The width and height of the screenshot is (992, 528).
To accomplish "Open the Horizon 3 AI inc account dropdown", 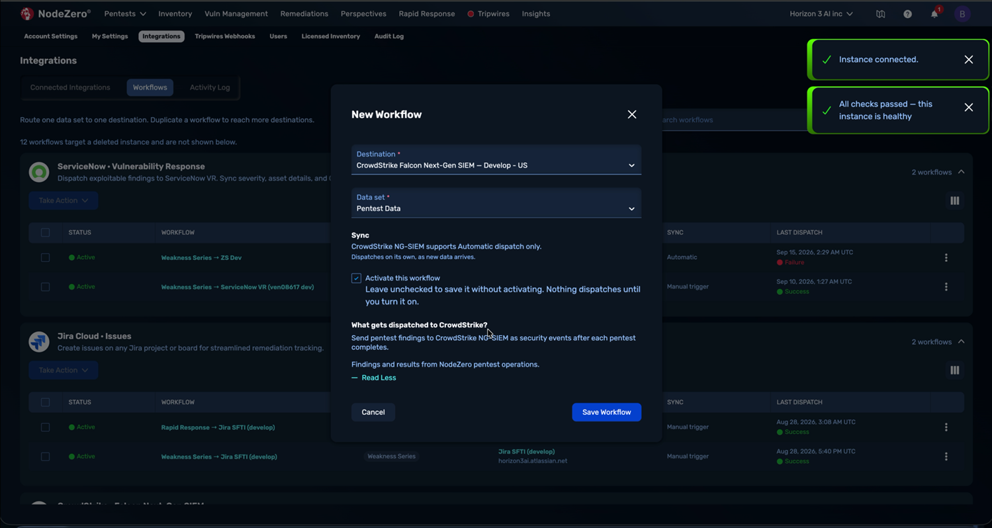I will click(x=821, y=14).
